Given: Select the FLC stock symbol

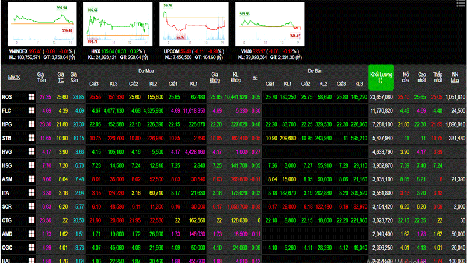Looking at the screenshot, I should pyautogui.click(x=6, y=111).
